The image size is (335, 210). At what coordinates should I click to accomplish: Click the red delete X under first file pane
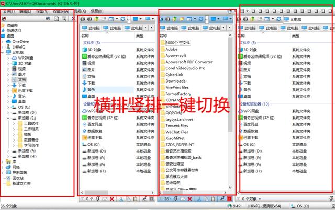coord(111,199)
